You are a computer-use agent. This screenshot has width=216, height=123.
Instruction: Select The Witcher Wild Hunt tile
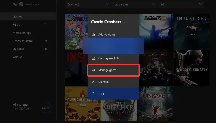[119, 110]
